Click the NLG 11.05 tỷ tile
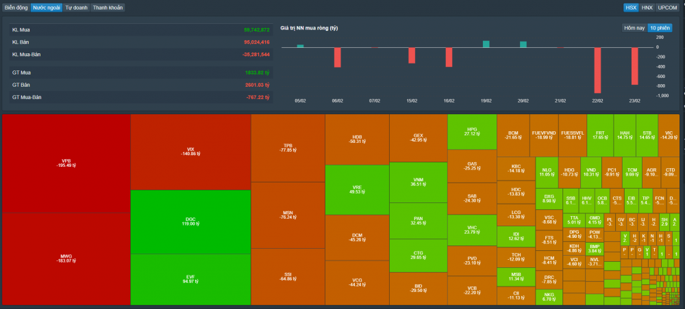The image size is (685, 309). click(x=547, y=172)
